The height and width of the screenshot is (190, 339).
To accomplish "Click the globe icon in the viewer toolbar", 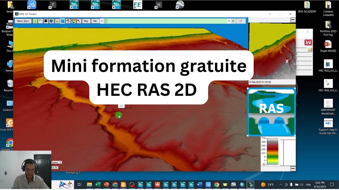I will 51,21.
